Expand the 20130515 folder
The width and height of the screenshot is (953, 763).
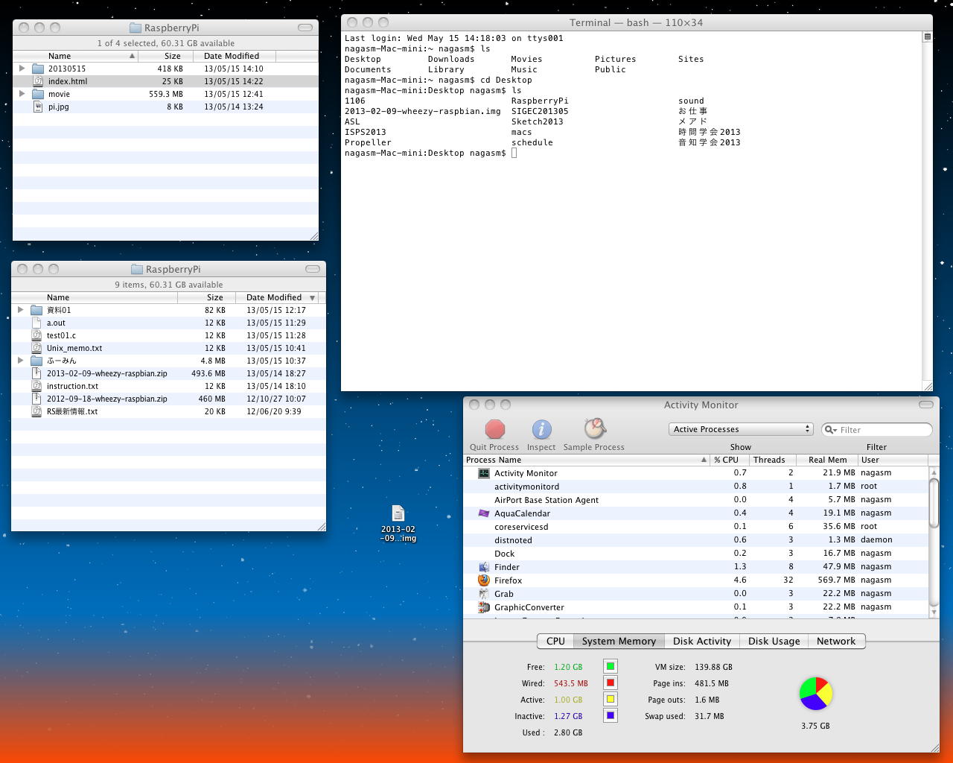[22, 69]
